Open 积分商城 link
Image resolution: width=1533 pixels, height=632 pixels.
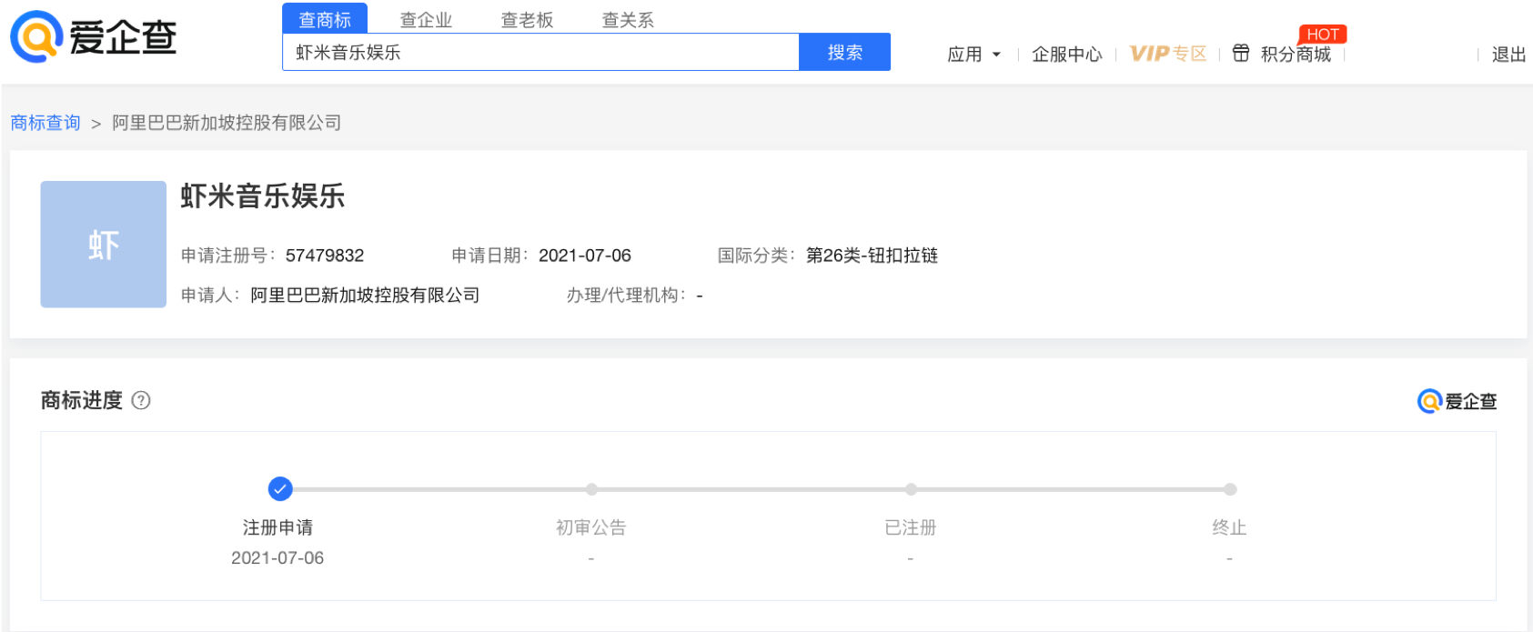click(x=1296, y=55)
